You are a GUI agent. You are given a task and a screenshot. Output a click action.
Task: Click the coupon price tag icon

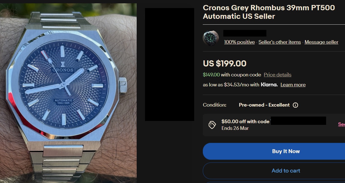coord(212,125)
